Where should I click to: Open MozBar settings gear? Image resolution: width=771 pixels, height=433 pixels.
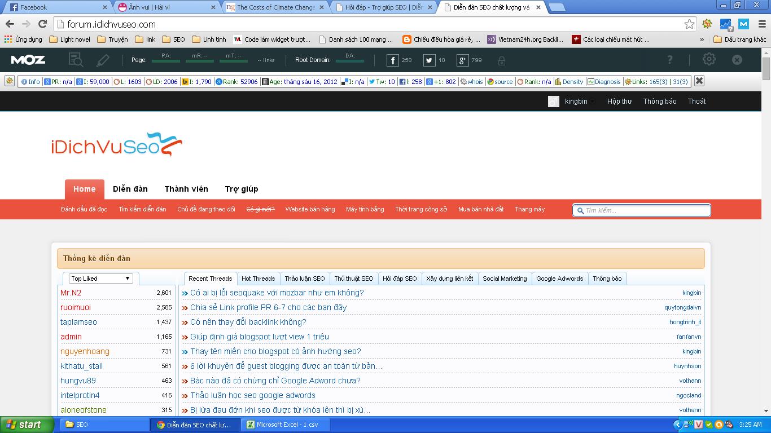pos(709,59)
